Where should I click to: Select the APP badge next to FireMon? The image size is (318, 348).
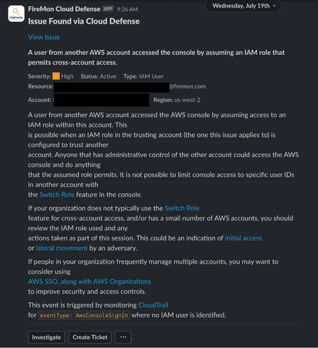(108, 8)
